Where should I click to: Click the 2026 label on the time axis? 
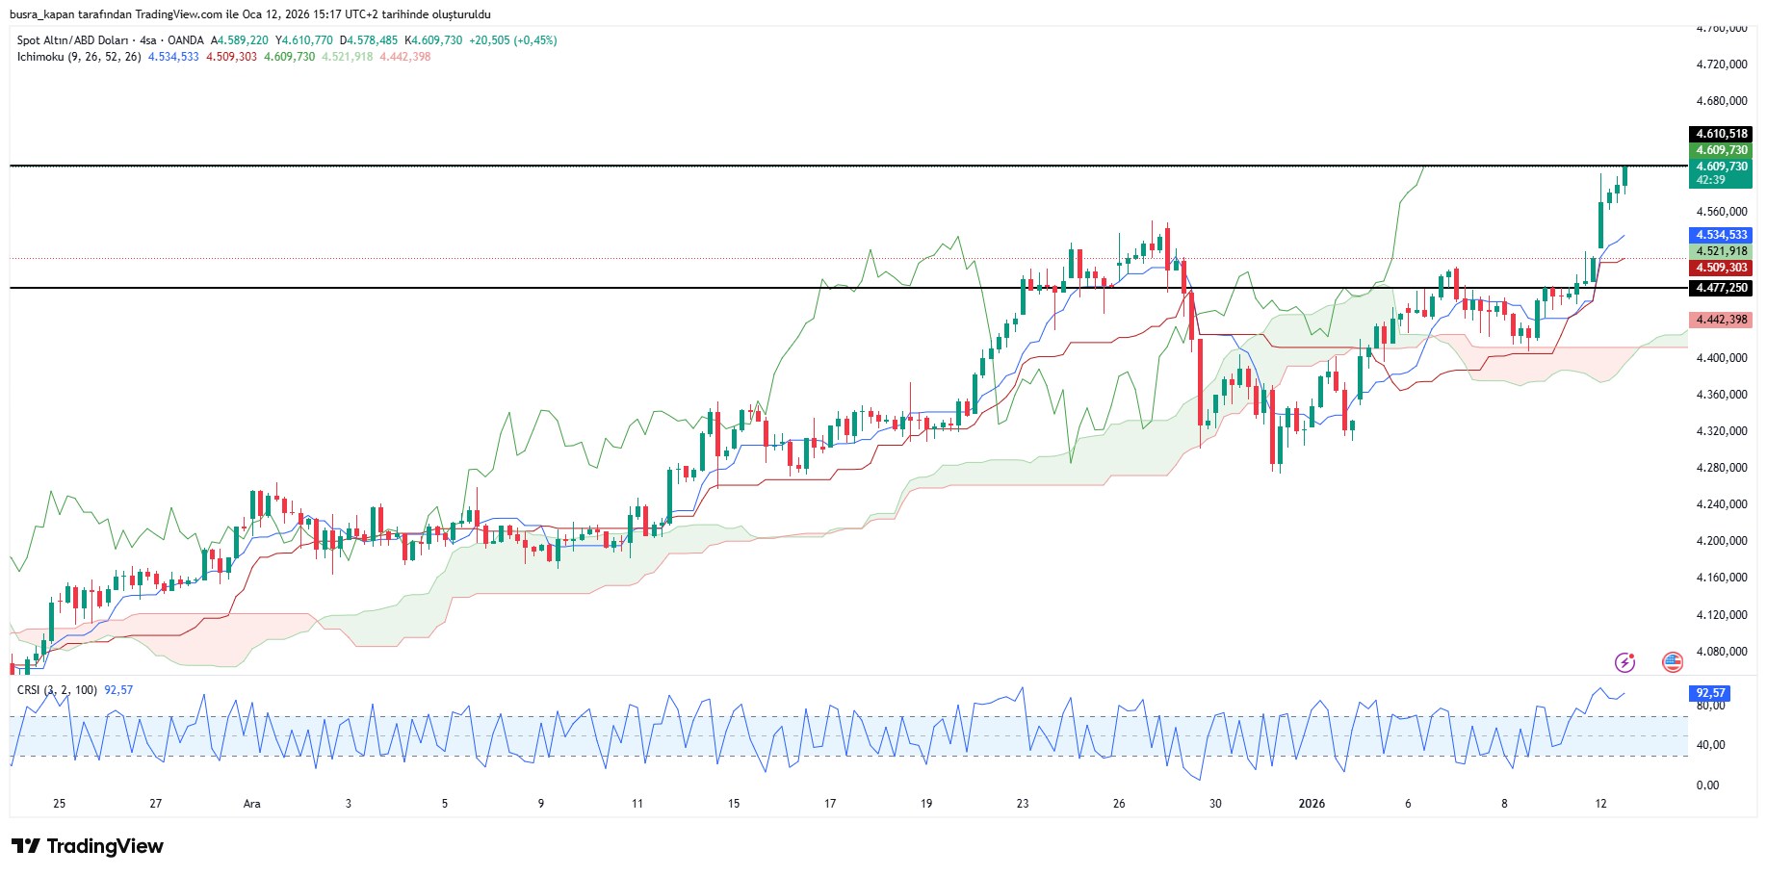1312,804
